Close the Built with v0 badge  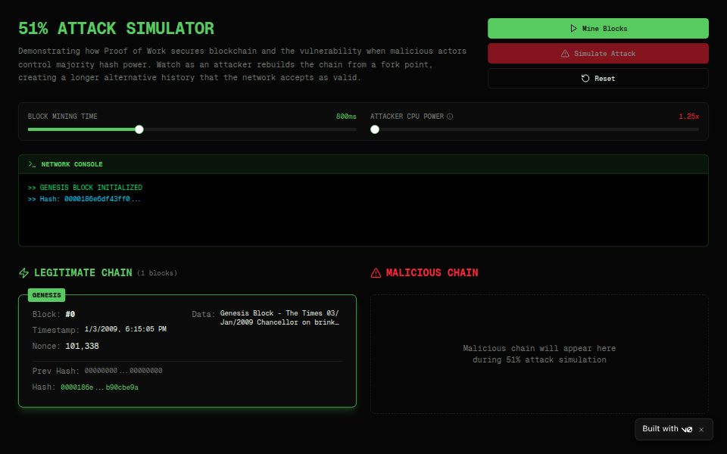(701, 430)
